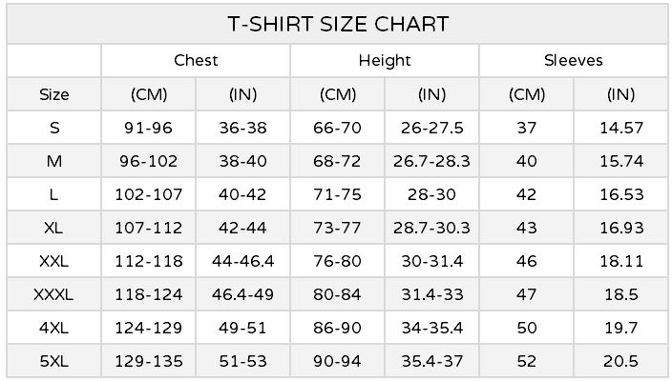Click height cell 86-90 for 4XL
The image size is (672, 381).
point(337,328)
